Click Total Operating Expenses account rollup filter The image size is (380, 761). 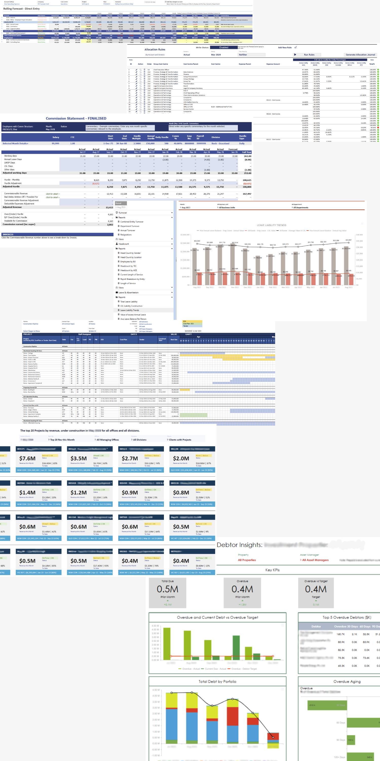[12, 4]
